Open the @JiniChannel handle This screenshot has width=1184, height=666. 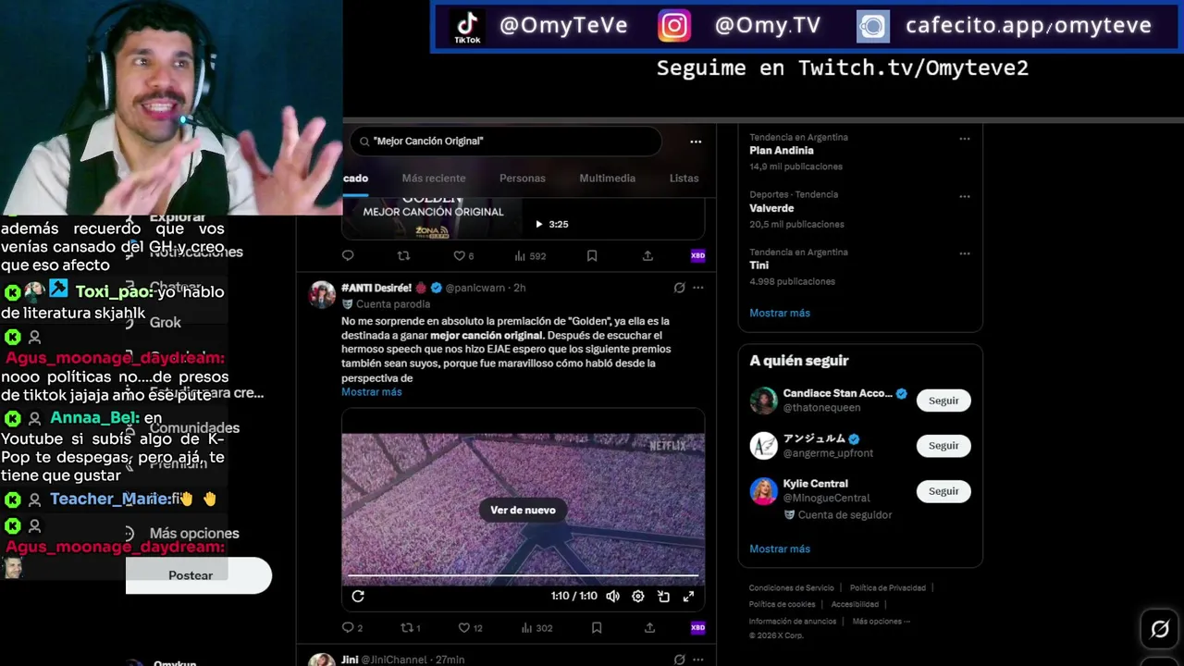pyautogui.click(x=394, y=660)
